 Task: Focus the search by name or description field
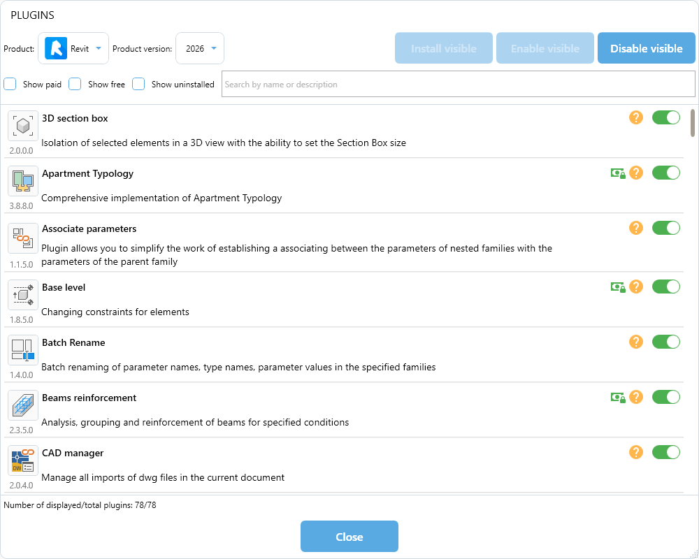tap(458, 84)
